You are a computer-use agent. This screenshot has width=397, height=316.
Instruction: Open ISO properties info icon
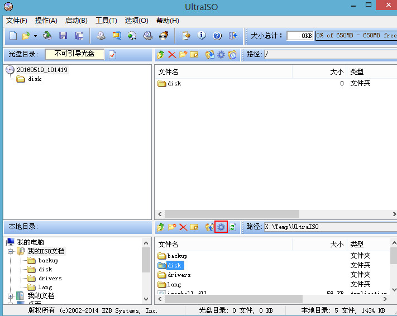click(x=202, y=36)
